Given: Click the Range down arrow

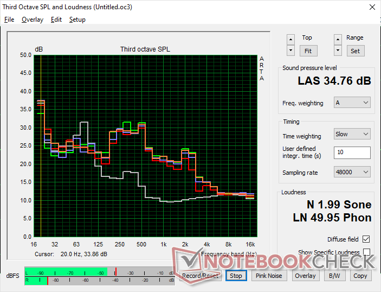Looking at the screenshot, I should (338, 50).
